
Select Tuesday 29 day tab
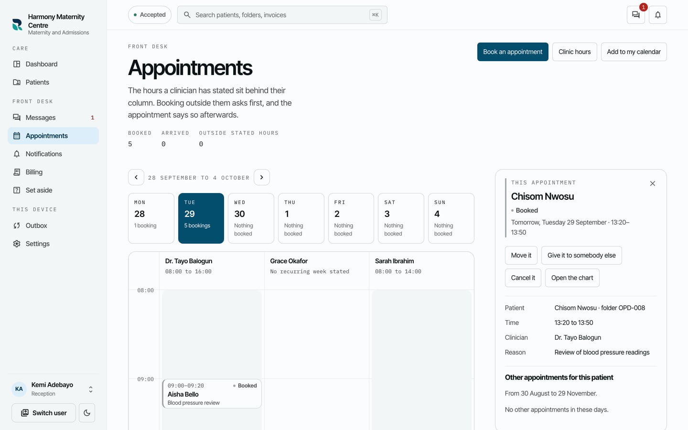pyautogui.click(x=201, y=218)
